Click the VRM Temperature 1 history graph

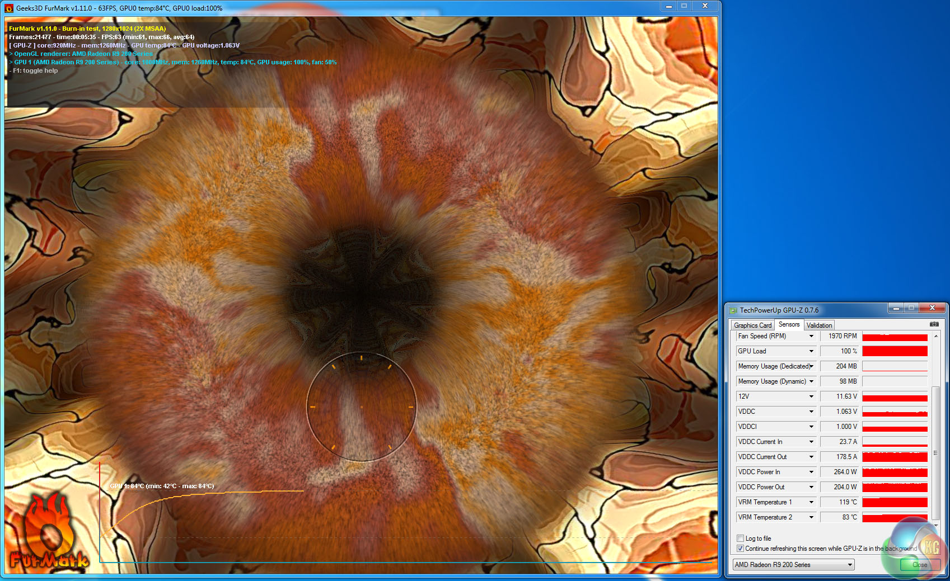click(895, 502)
